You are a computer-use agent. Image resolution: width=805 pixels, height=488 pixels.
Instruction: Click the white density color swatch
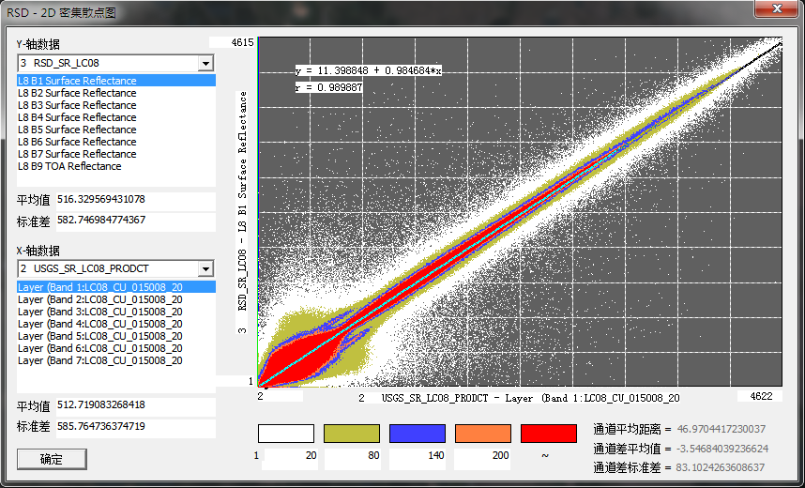point(286,434)
